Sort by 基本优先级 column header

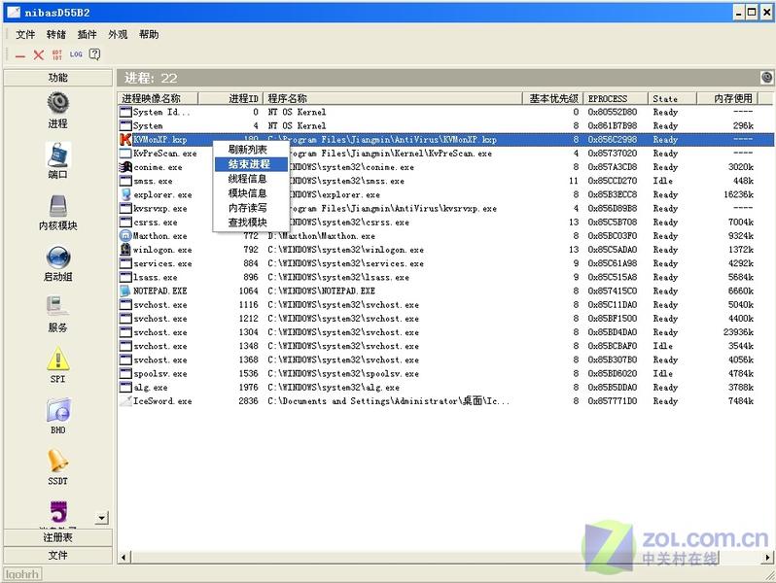point(553,98)
